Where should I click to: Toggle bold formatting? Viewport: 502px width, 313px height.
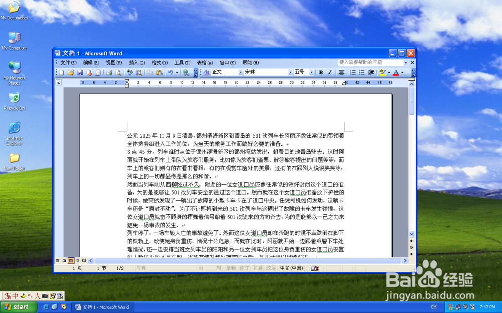tap(321, 73)
